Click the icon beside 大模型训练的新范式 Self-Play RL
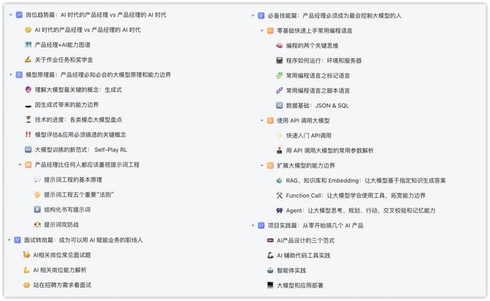Image resolution: width=490 pixels, height=301 pixels. (28, 149)
